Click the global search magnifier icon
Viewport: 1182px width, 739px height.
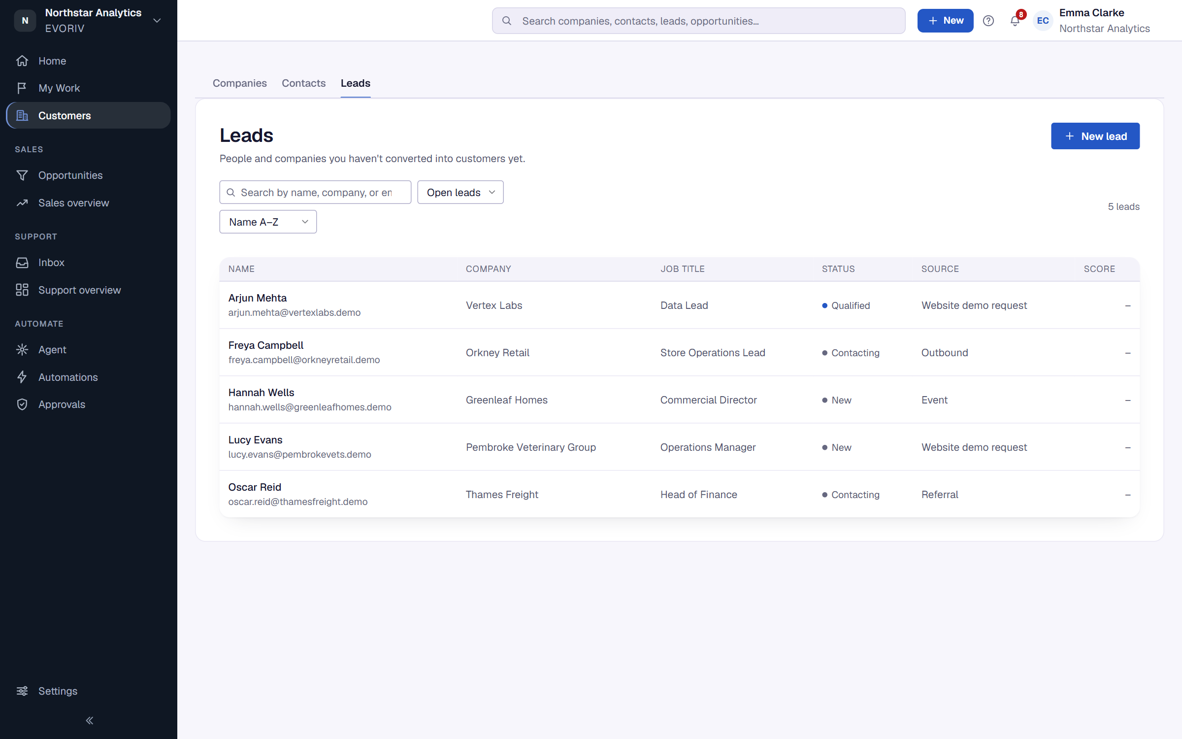tap(506, 21)
